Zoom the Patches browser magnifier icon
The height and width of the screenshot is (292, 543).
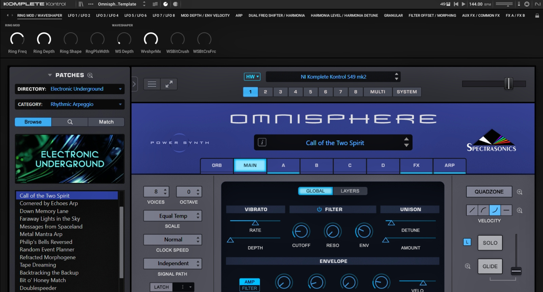tap(90, 75)
